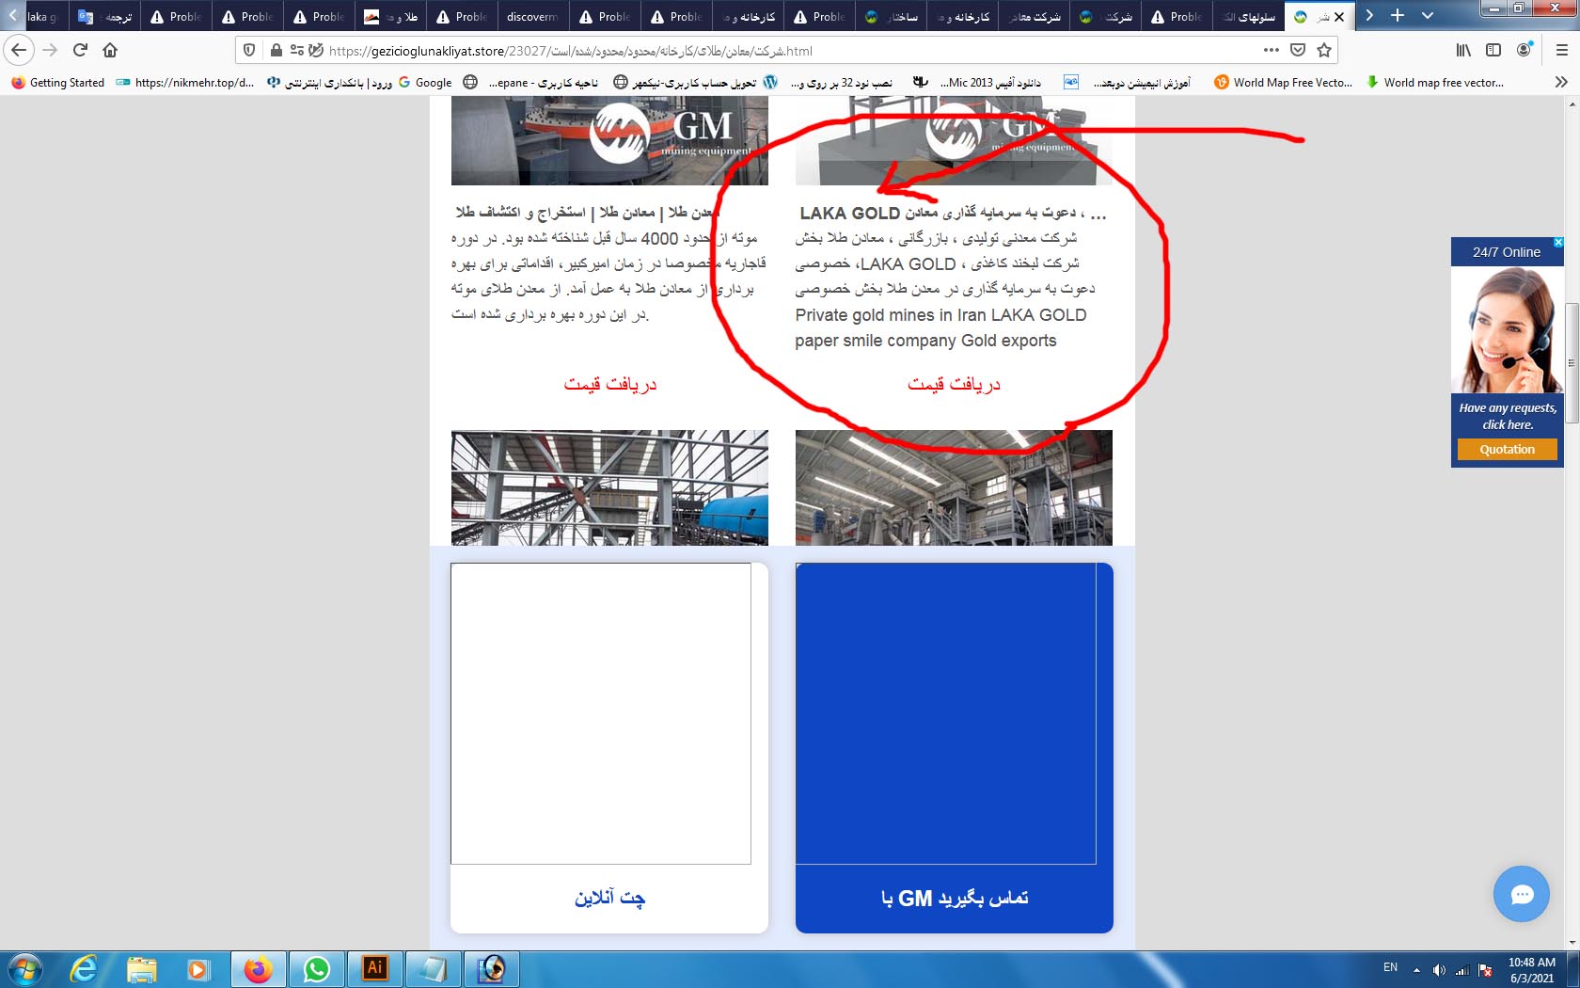Switch to the سلولهای tab
The width and height of the screenshot is (1580, 988).
coord(1248,17)
